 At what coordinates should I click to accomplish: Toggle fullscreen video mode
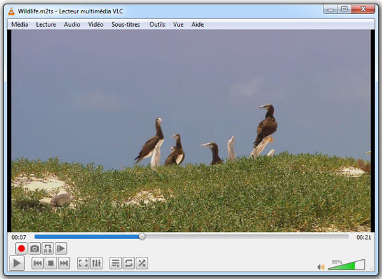pyautogui.click(x=83, y=263)
